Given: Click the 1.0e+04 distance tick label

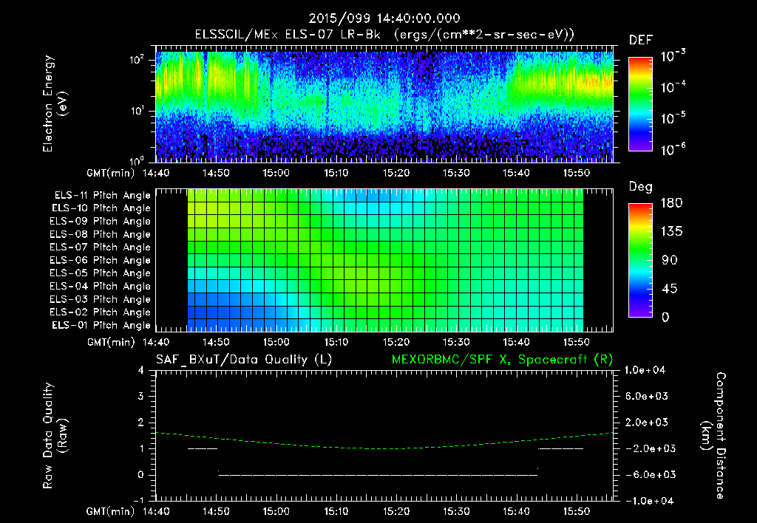Looking at the screenshot, I should tap(645, 370).
